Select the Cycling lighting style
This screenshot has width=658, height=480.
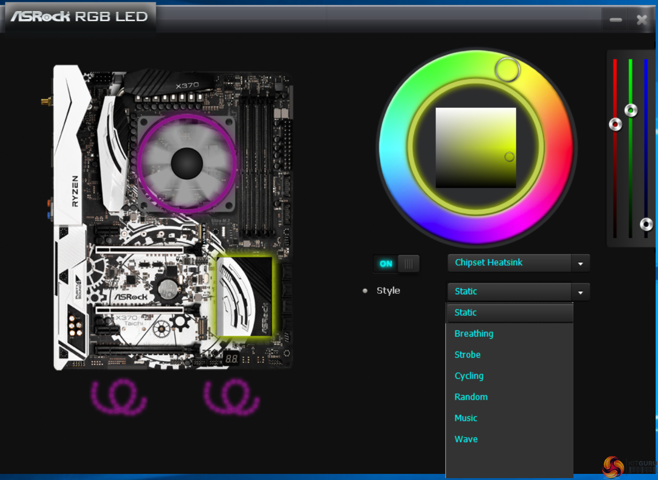pyautogui.click(x=510, y=376)
